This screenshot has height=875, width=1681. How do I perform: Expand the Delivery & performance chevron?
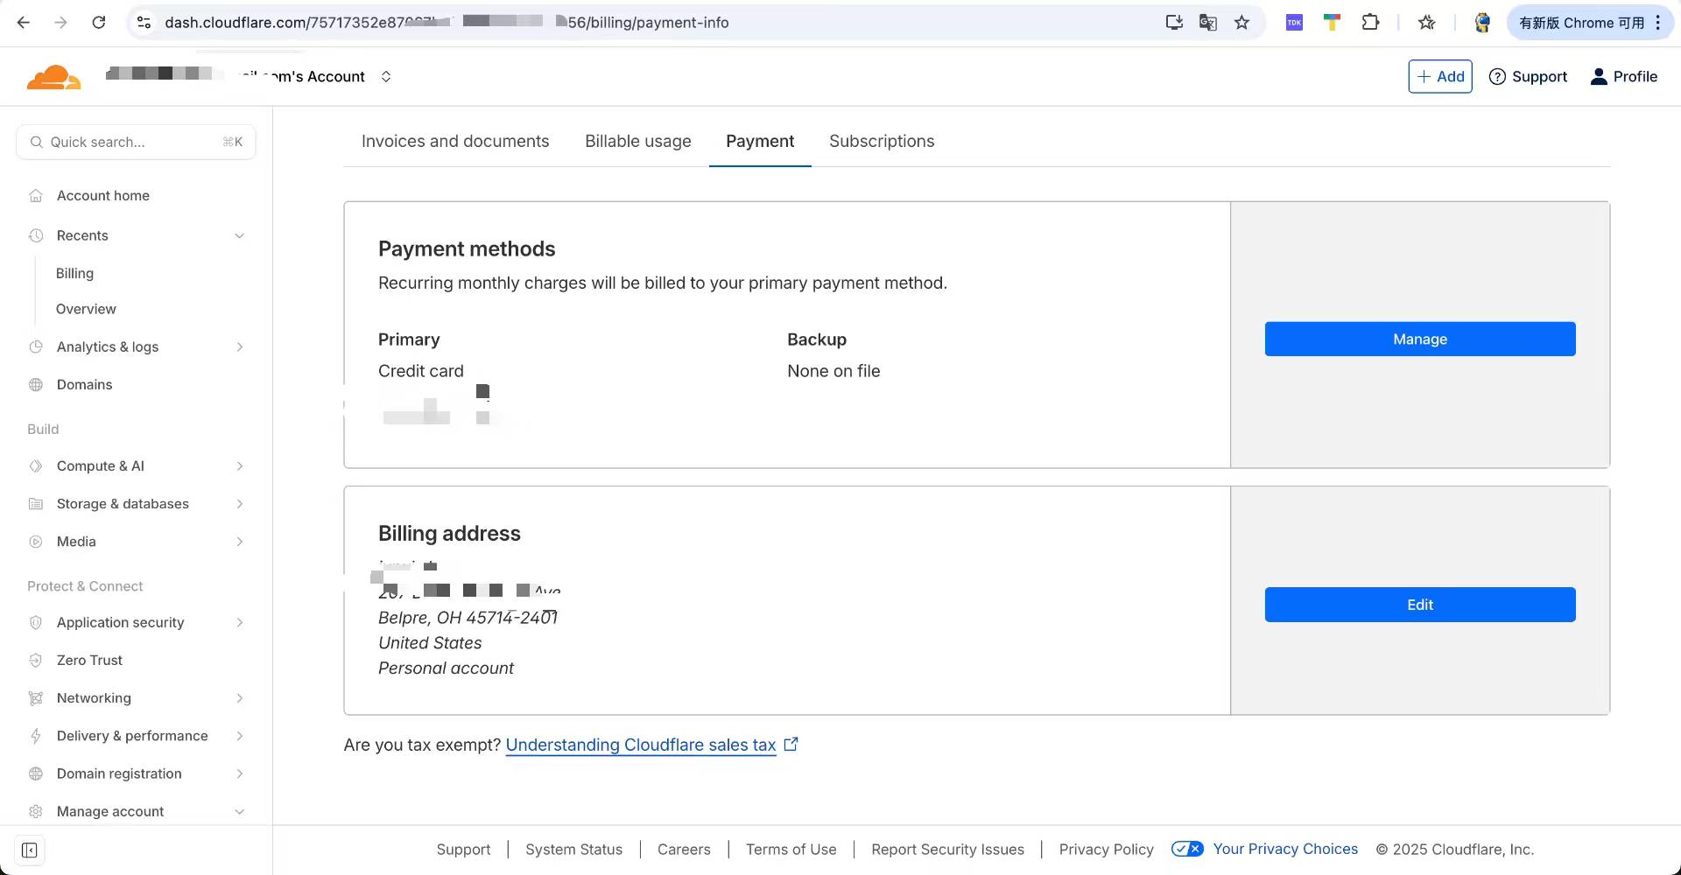coord(240,736)
